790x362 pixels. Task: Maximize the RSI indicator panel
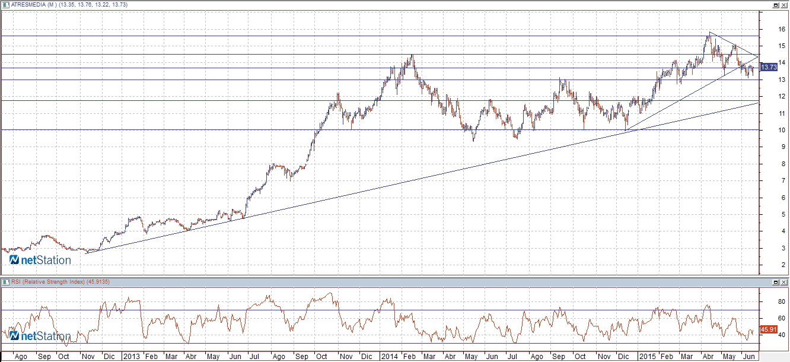pyautogui.click(x=775, y=281)
